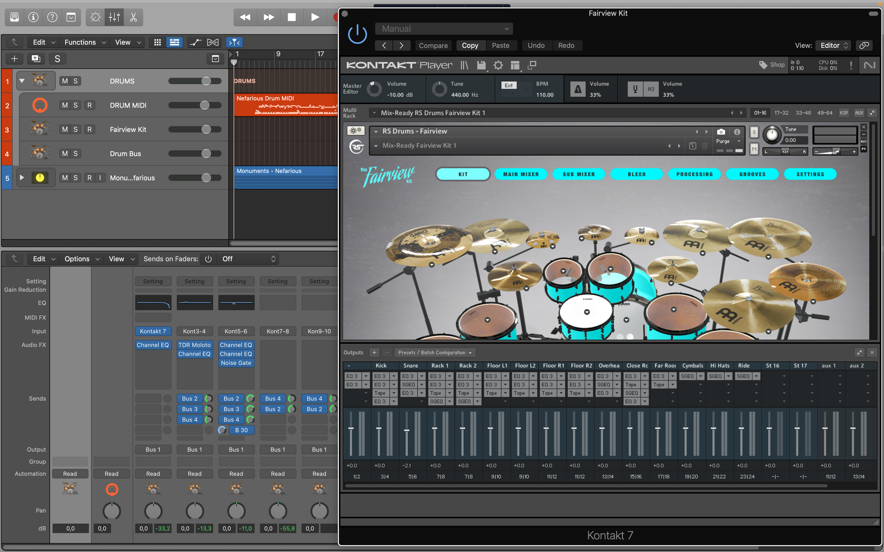Mute the DRUMS track
Screen dimensions: 884x552
point(65,81)
